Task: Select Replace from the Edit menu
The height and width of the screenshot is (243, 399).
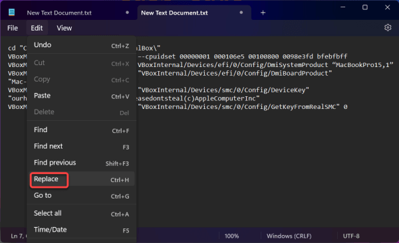Action: click(81, 179)
